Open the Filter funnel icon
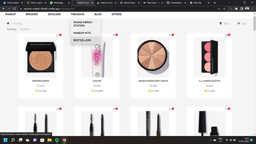 pos(221,24)
